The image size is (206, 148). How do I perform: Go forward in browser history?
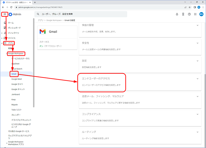pos(7,7)
